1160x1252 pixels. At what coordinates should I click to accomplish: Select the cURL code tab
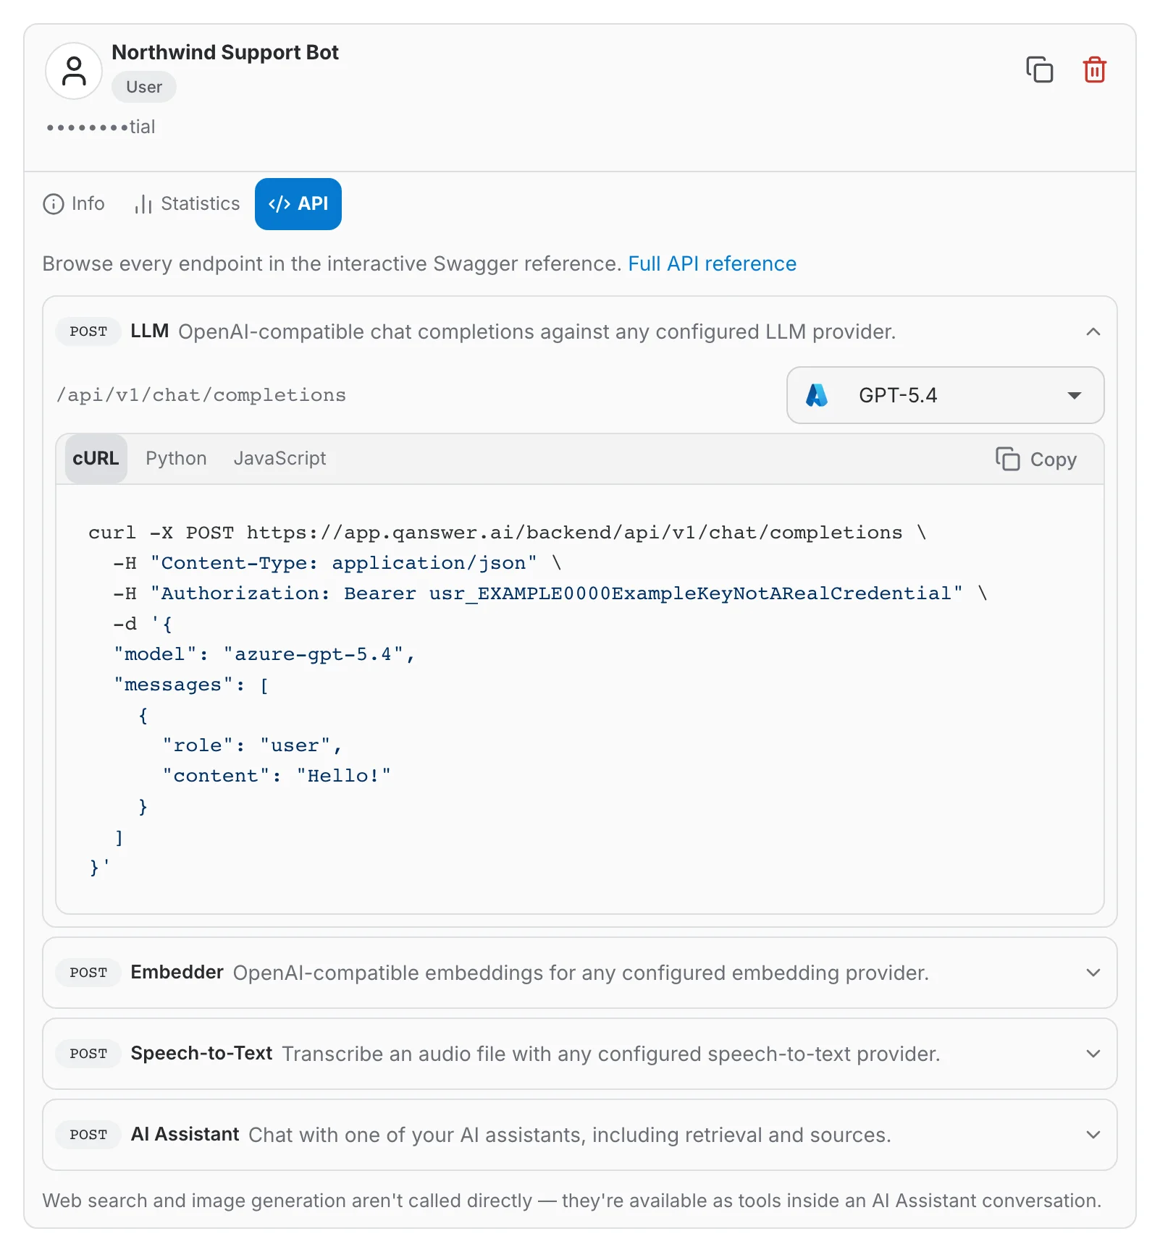(x=96, y=459)
